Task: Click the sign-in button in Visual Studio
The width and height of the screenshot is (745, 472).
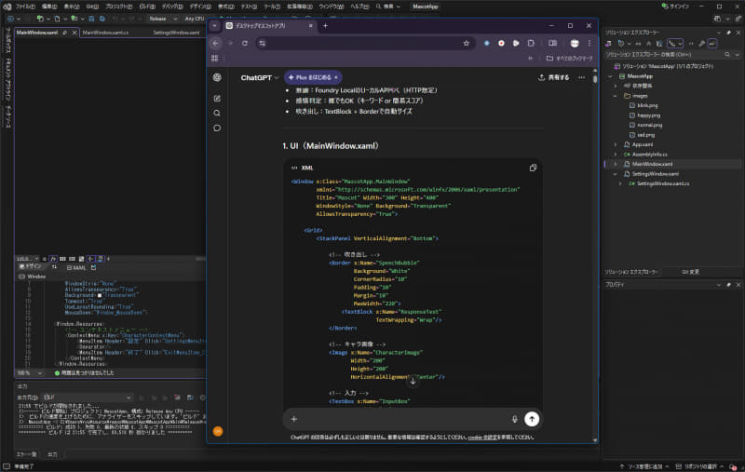Action: coord(675,7)
